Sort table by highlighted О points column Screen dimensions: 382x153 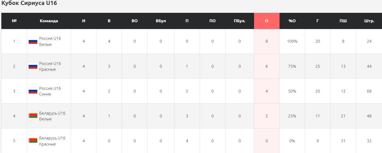point(267,21)
